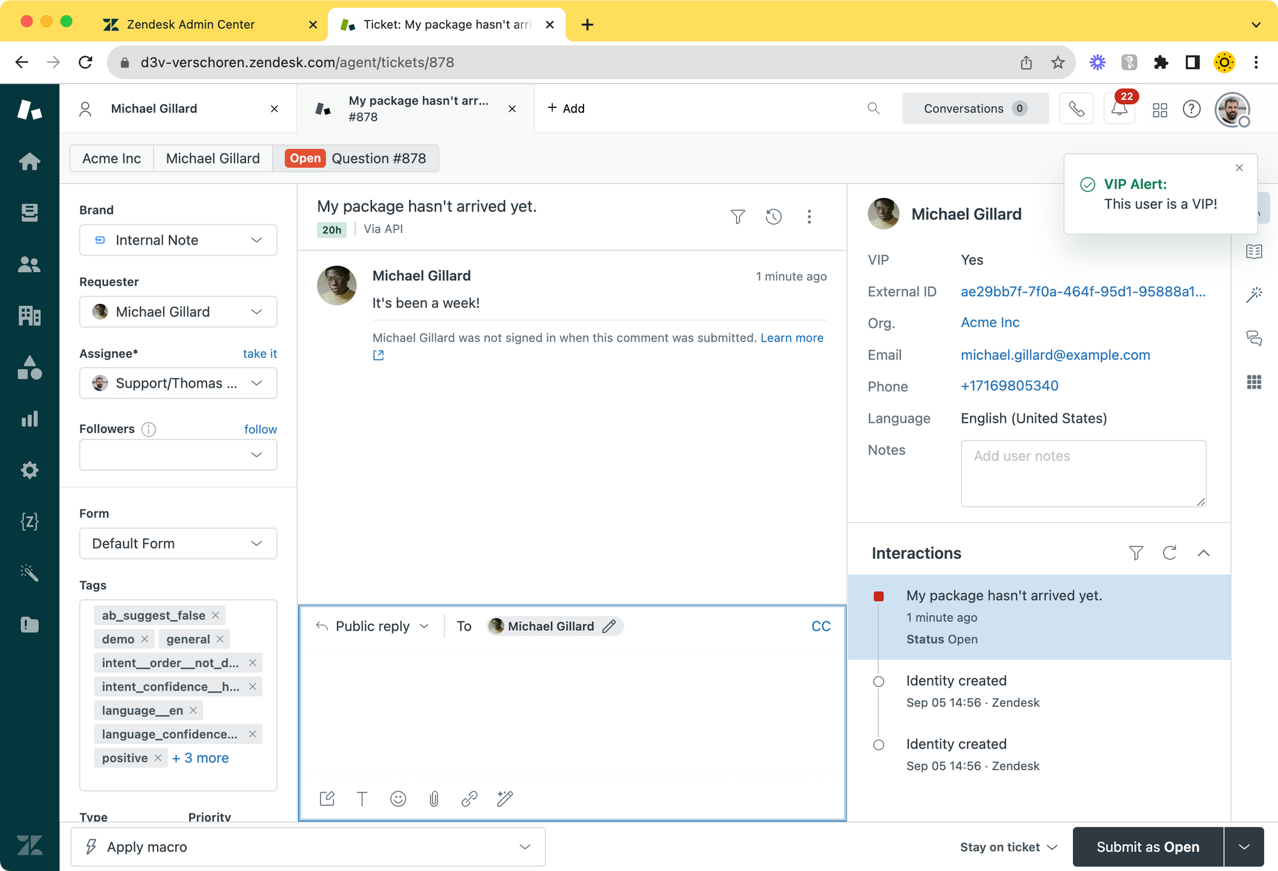Collapse the Interactions section
The image size is (1278, 871).
click(x=1203, y=553)
